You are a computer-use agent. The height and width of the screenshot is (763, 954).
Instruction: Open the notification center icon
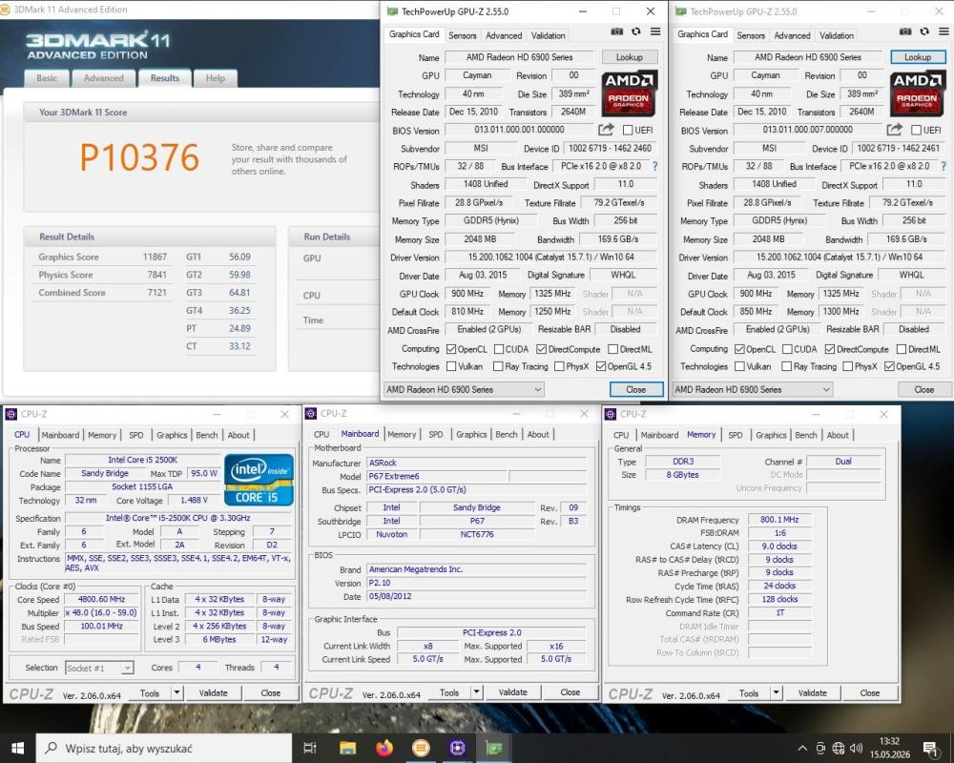(930, 749)
